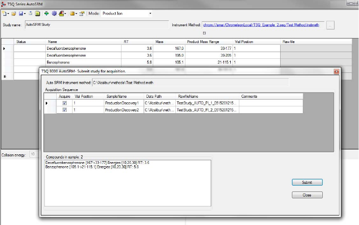Close the Submit study dialog via red X

(x=336, y=72)
